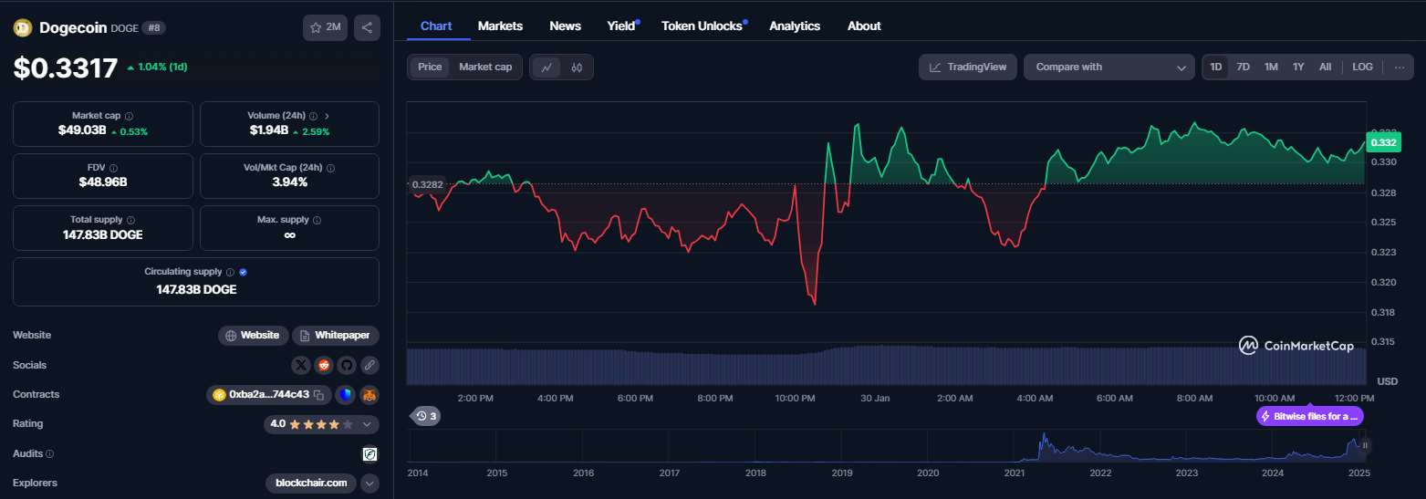Image resolution: width=1426 pixels, height=499 pixels.
Task: Click the 1.04% (1d) price change
Action: pos(157,68)
